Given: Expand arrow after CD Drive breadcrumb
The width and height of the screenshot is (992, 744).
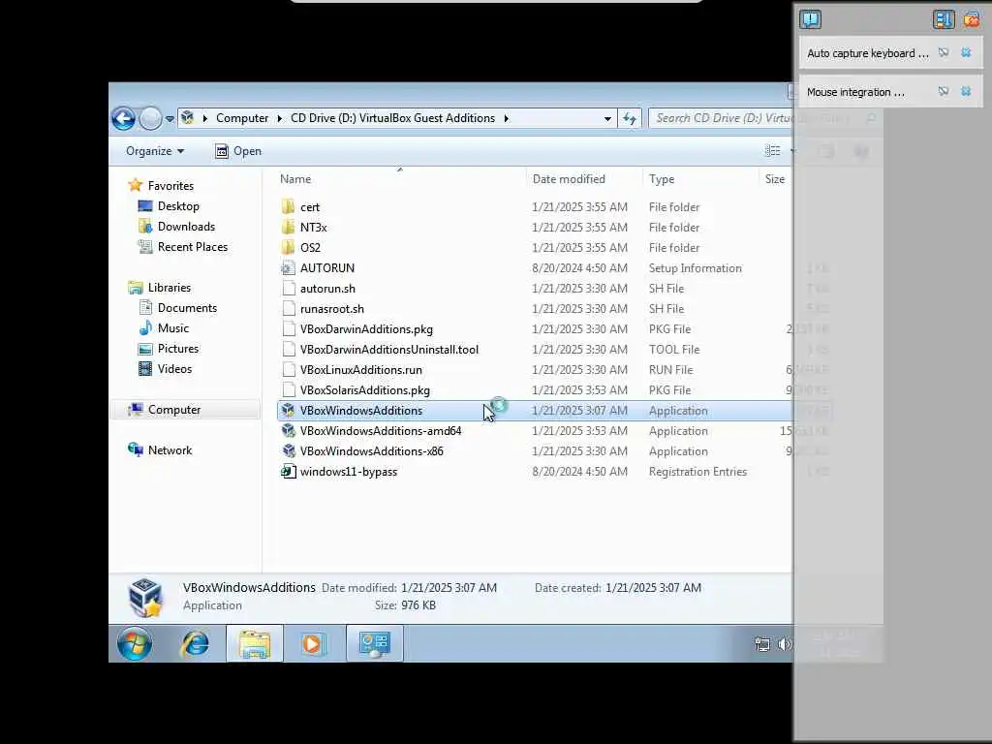Looking at the screenshot, I should point(506,118).
